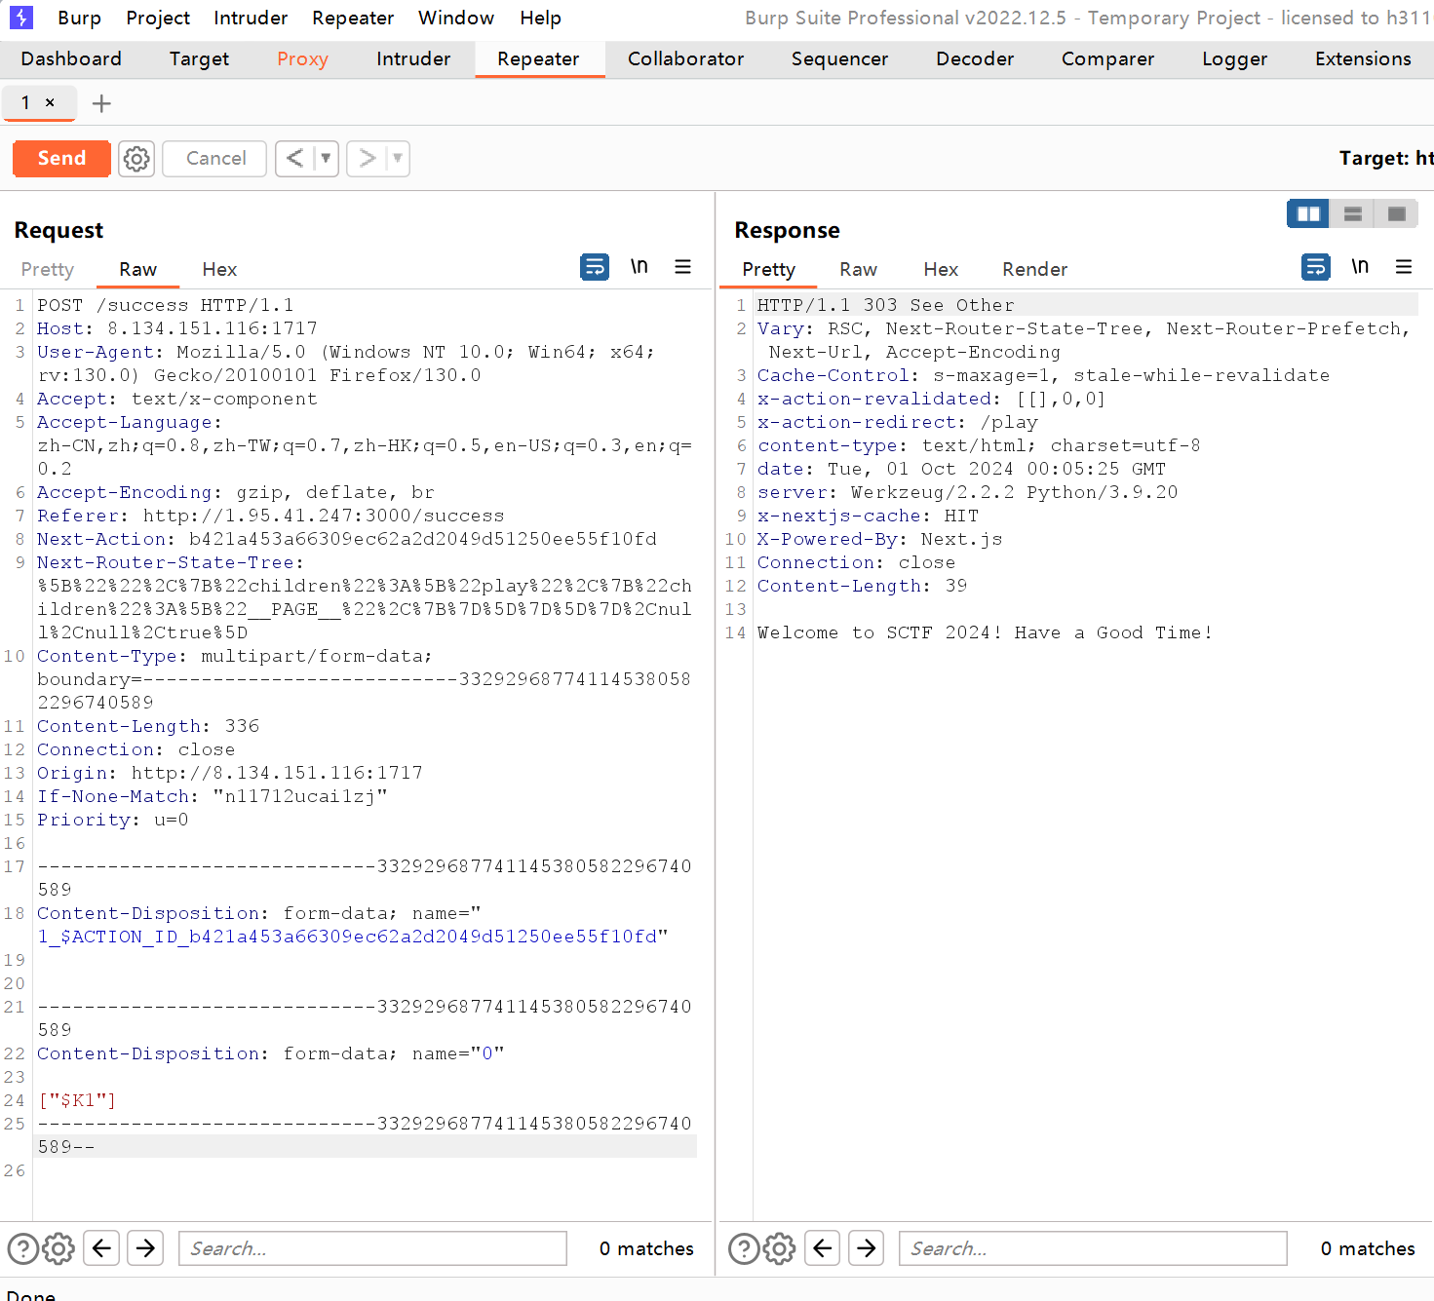Viewport: 1434px width, 1301px height.
Task: Open response search help icon
Action: 744,1248
